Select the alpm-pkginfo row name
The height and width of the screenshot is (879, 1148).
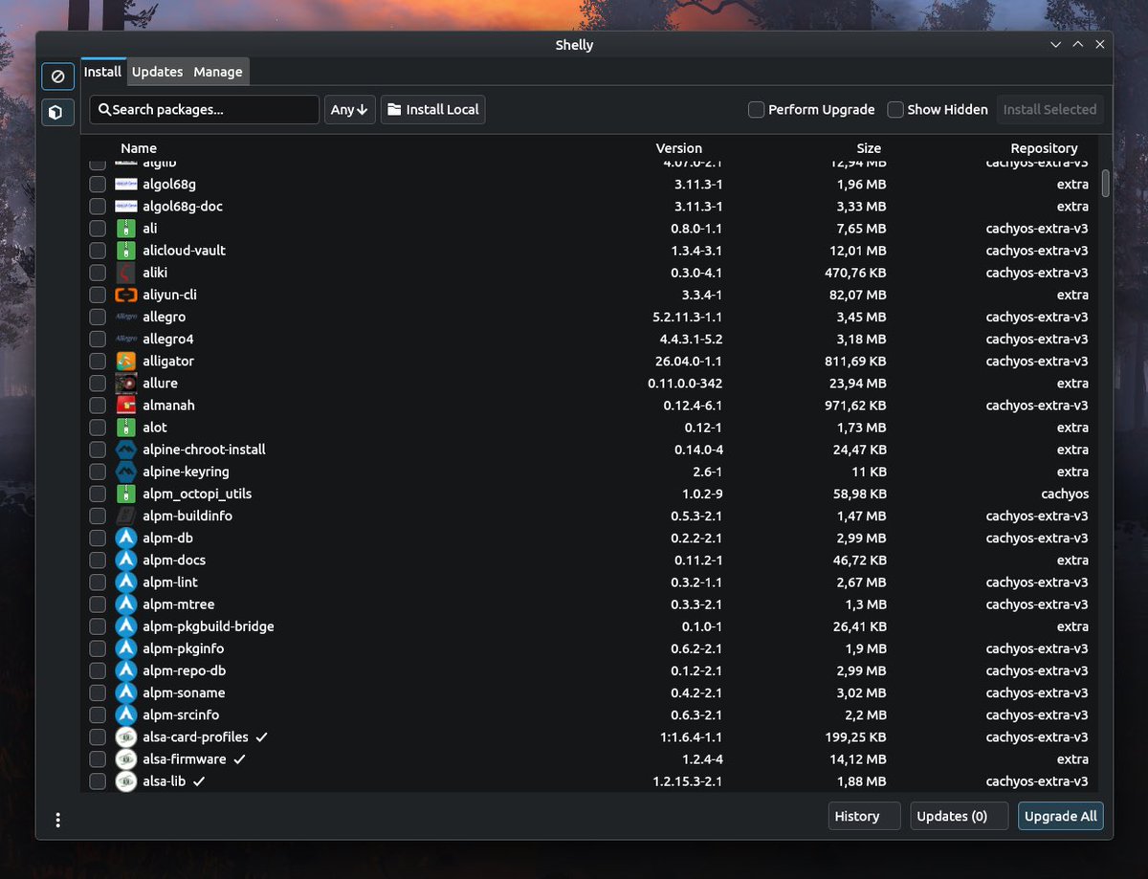click(x=184, y=648)
